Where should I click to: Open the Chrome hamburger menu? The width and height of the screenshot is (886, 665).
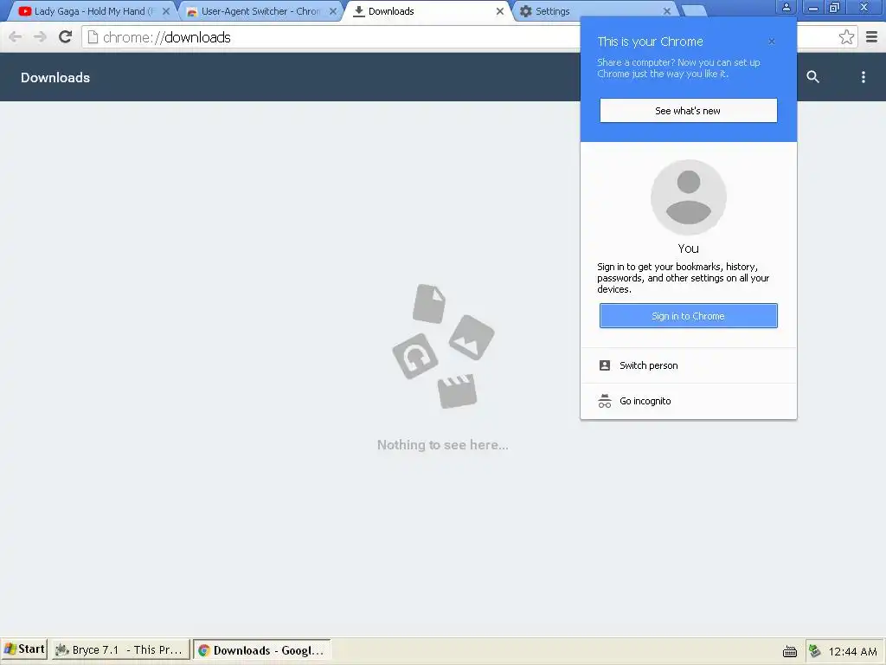[x=872, y=37]
